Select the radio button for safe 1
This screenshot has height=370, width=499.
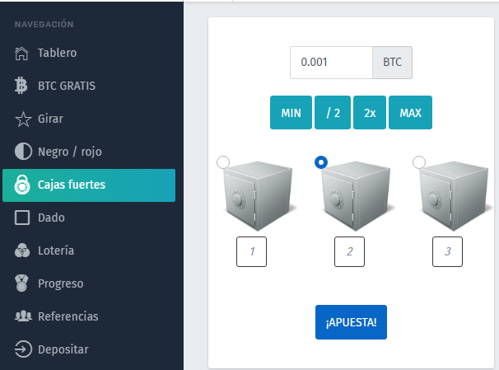coord(223,162)
